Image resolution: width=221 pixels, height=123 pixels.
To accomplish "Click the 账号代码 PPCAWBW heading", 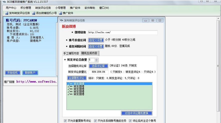I will pyautogui.click(x=21, y=20).
